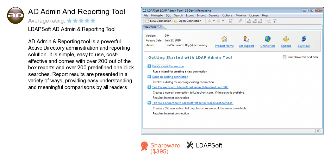
Task: Click the gear icon above Options link
Action: (286, 39)
